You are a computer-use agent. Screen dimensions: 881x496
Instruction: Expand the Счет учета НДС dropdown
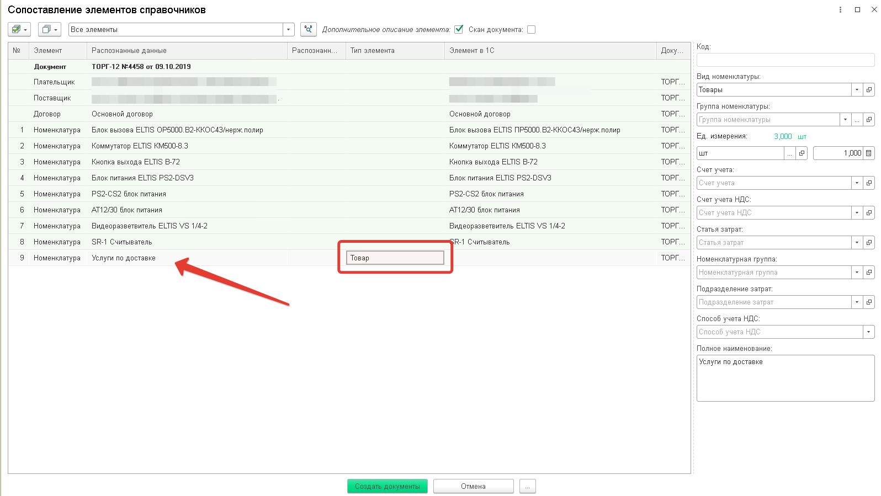pyautogui.click(x=857, y=212)
